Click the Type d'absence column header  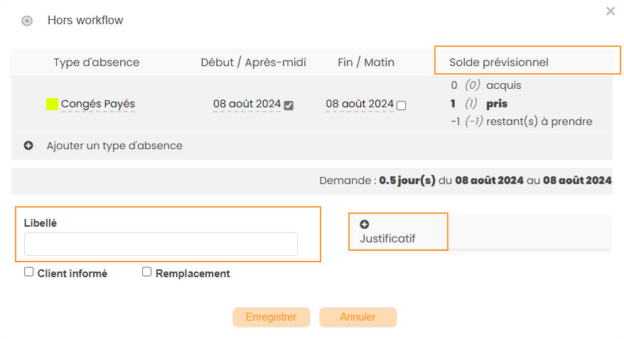97,63
